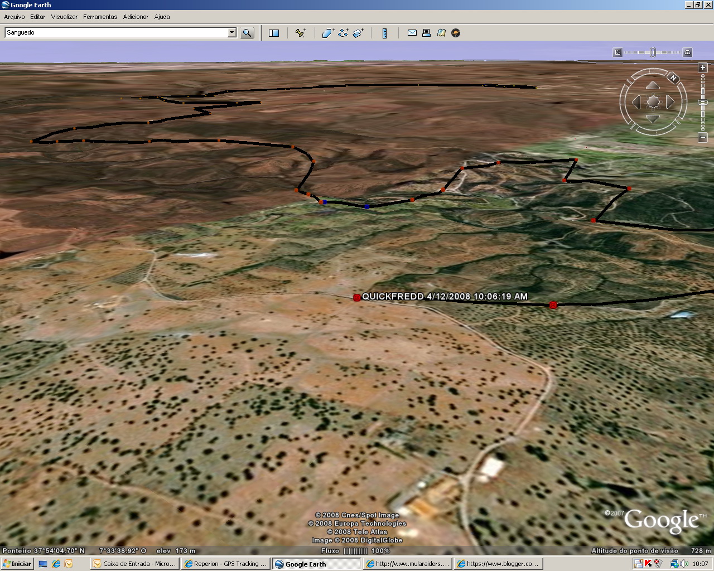This screenshot has height=571, width=714.
Task: Zoom in with the plus button
Action: point(703,67)
